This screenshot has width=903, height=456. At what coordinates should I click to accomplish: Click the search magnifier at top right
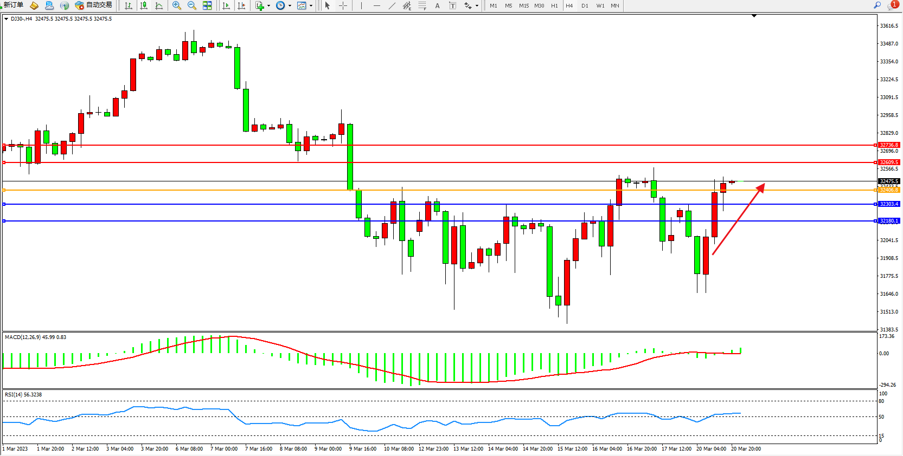pos(877,5)
